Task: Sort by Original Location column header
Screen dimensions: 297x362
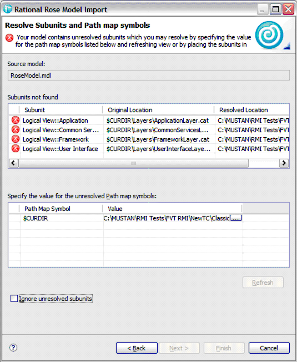Action: pos(158,110)
